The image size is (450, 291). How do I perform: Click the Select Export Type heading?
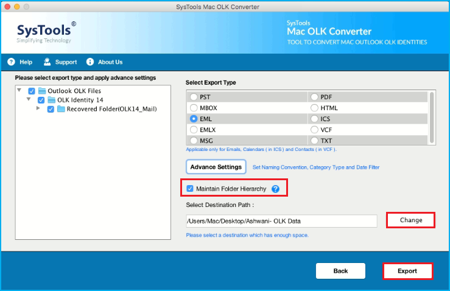tap(211, 83)
